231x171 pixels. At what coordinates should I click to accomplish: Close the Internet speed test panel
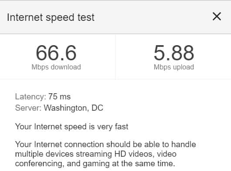217,16
